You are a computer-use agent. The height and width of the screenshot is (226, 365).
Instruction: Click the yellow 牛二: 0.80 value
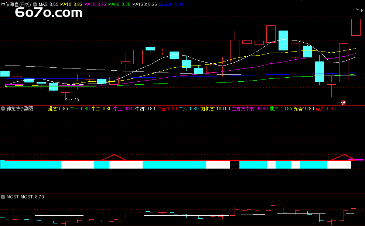coord(102,109)
